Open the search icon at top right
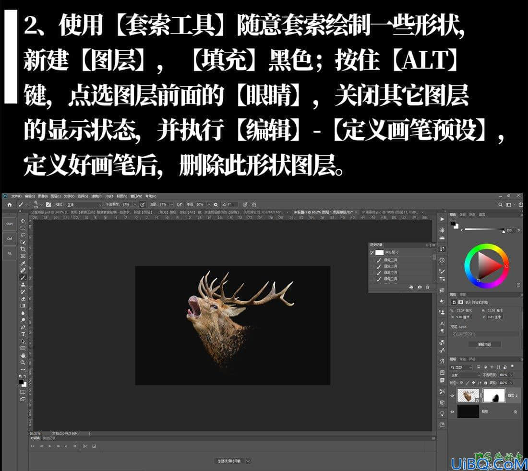528x471 pixels. (x=500, y=204)
